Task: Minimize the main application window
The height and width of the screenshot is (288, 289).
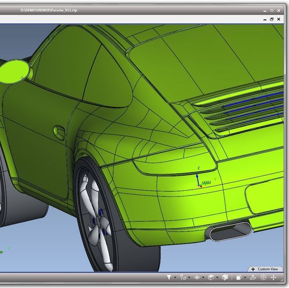Action: pyautogui.click(x=265, y=11)
